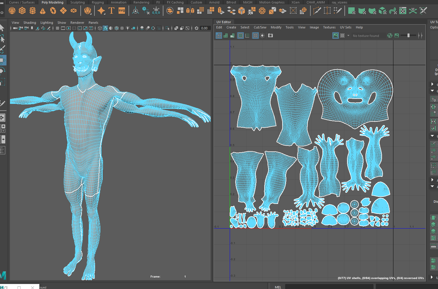The width and height of the screenshot is (438, 289).
Task: Adjust the image exposure slider in UV Editor toolbar
Action: (x=408, y=35)
